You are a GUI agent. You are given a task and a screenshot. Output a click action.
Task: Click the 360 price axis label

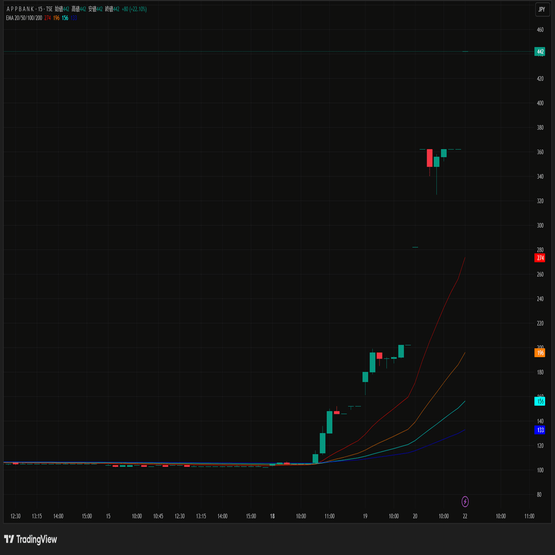(540, 152)
